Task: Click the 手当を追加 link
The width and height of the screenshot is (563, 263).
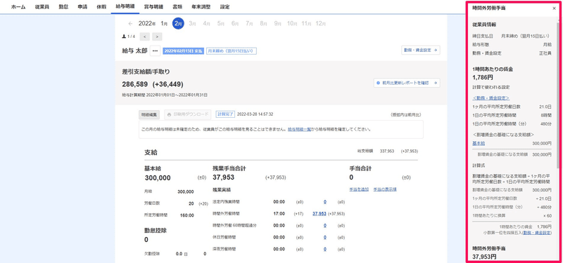Action: click(359, 189)
